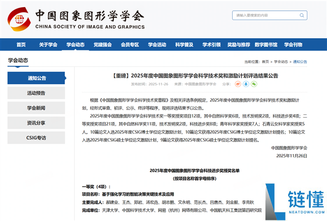Click the signature date 2025年11月26日
This screenshot has width=327, height=221.
click(292, 156)
